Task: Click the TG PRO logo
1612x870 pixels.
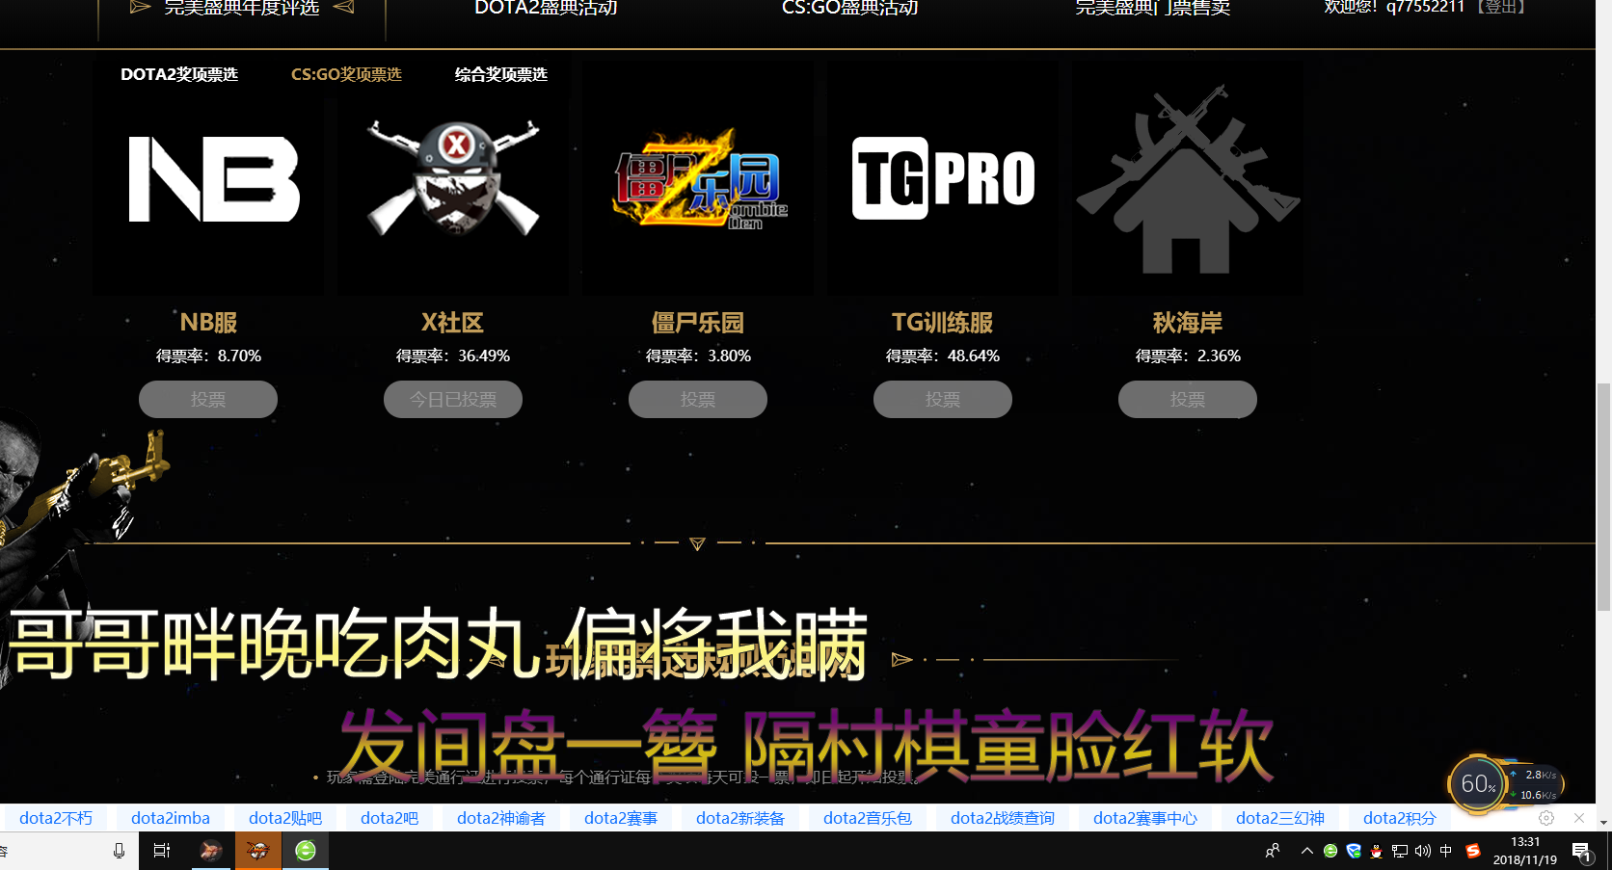Action: tap(943, 178)
